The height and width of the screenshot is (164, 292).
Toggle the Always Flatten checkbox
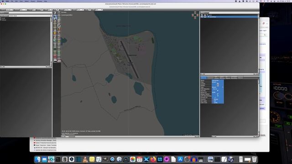(218, 94)
